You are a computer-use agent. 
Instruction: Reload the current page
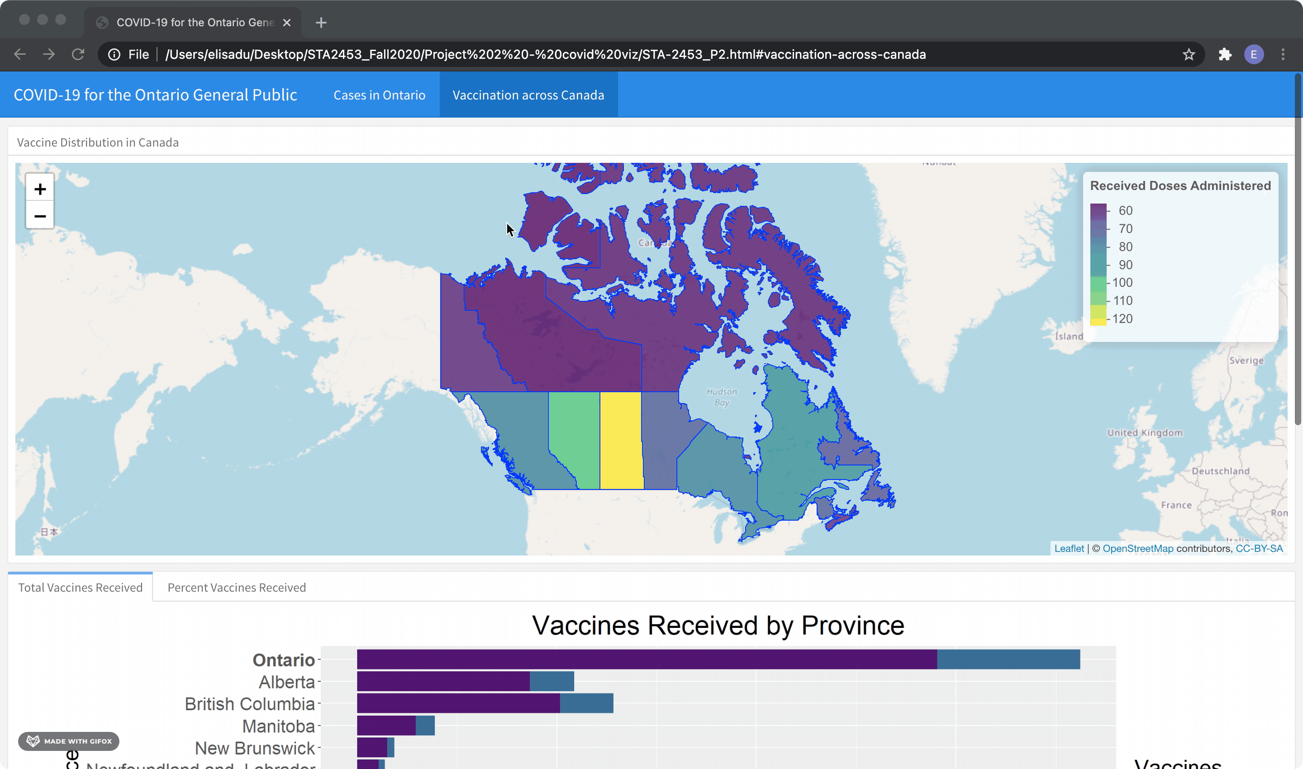pos(78,54)
